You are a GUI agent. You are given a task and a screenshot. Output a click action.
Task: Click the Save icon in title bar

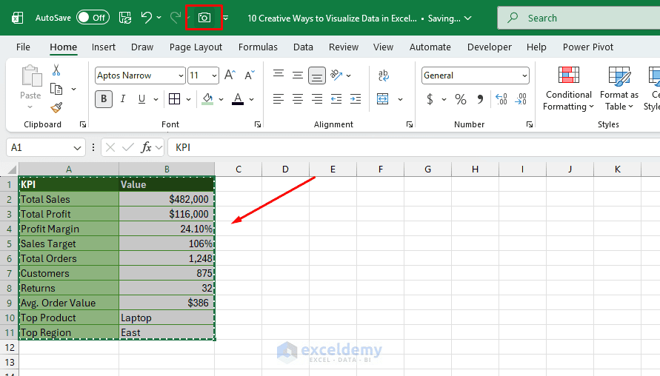click(125, 18)
